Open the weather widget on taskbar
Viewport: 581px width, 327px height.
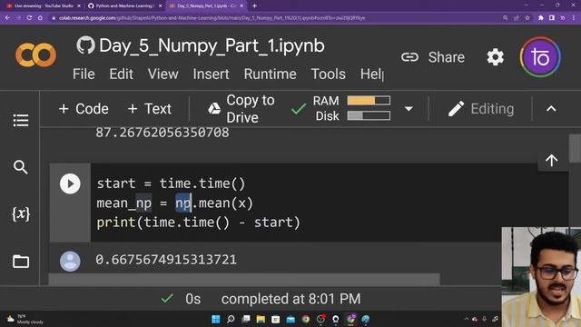(25, 319)
